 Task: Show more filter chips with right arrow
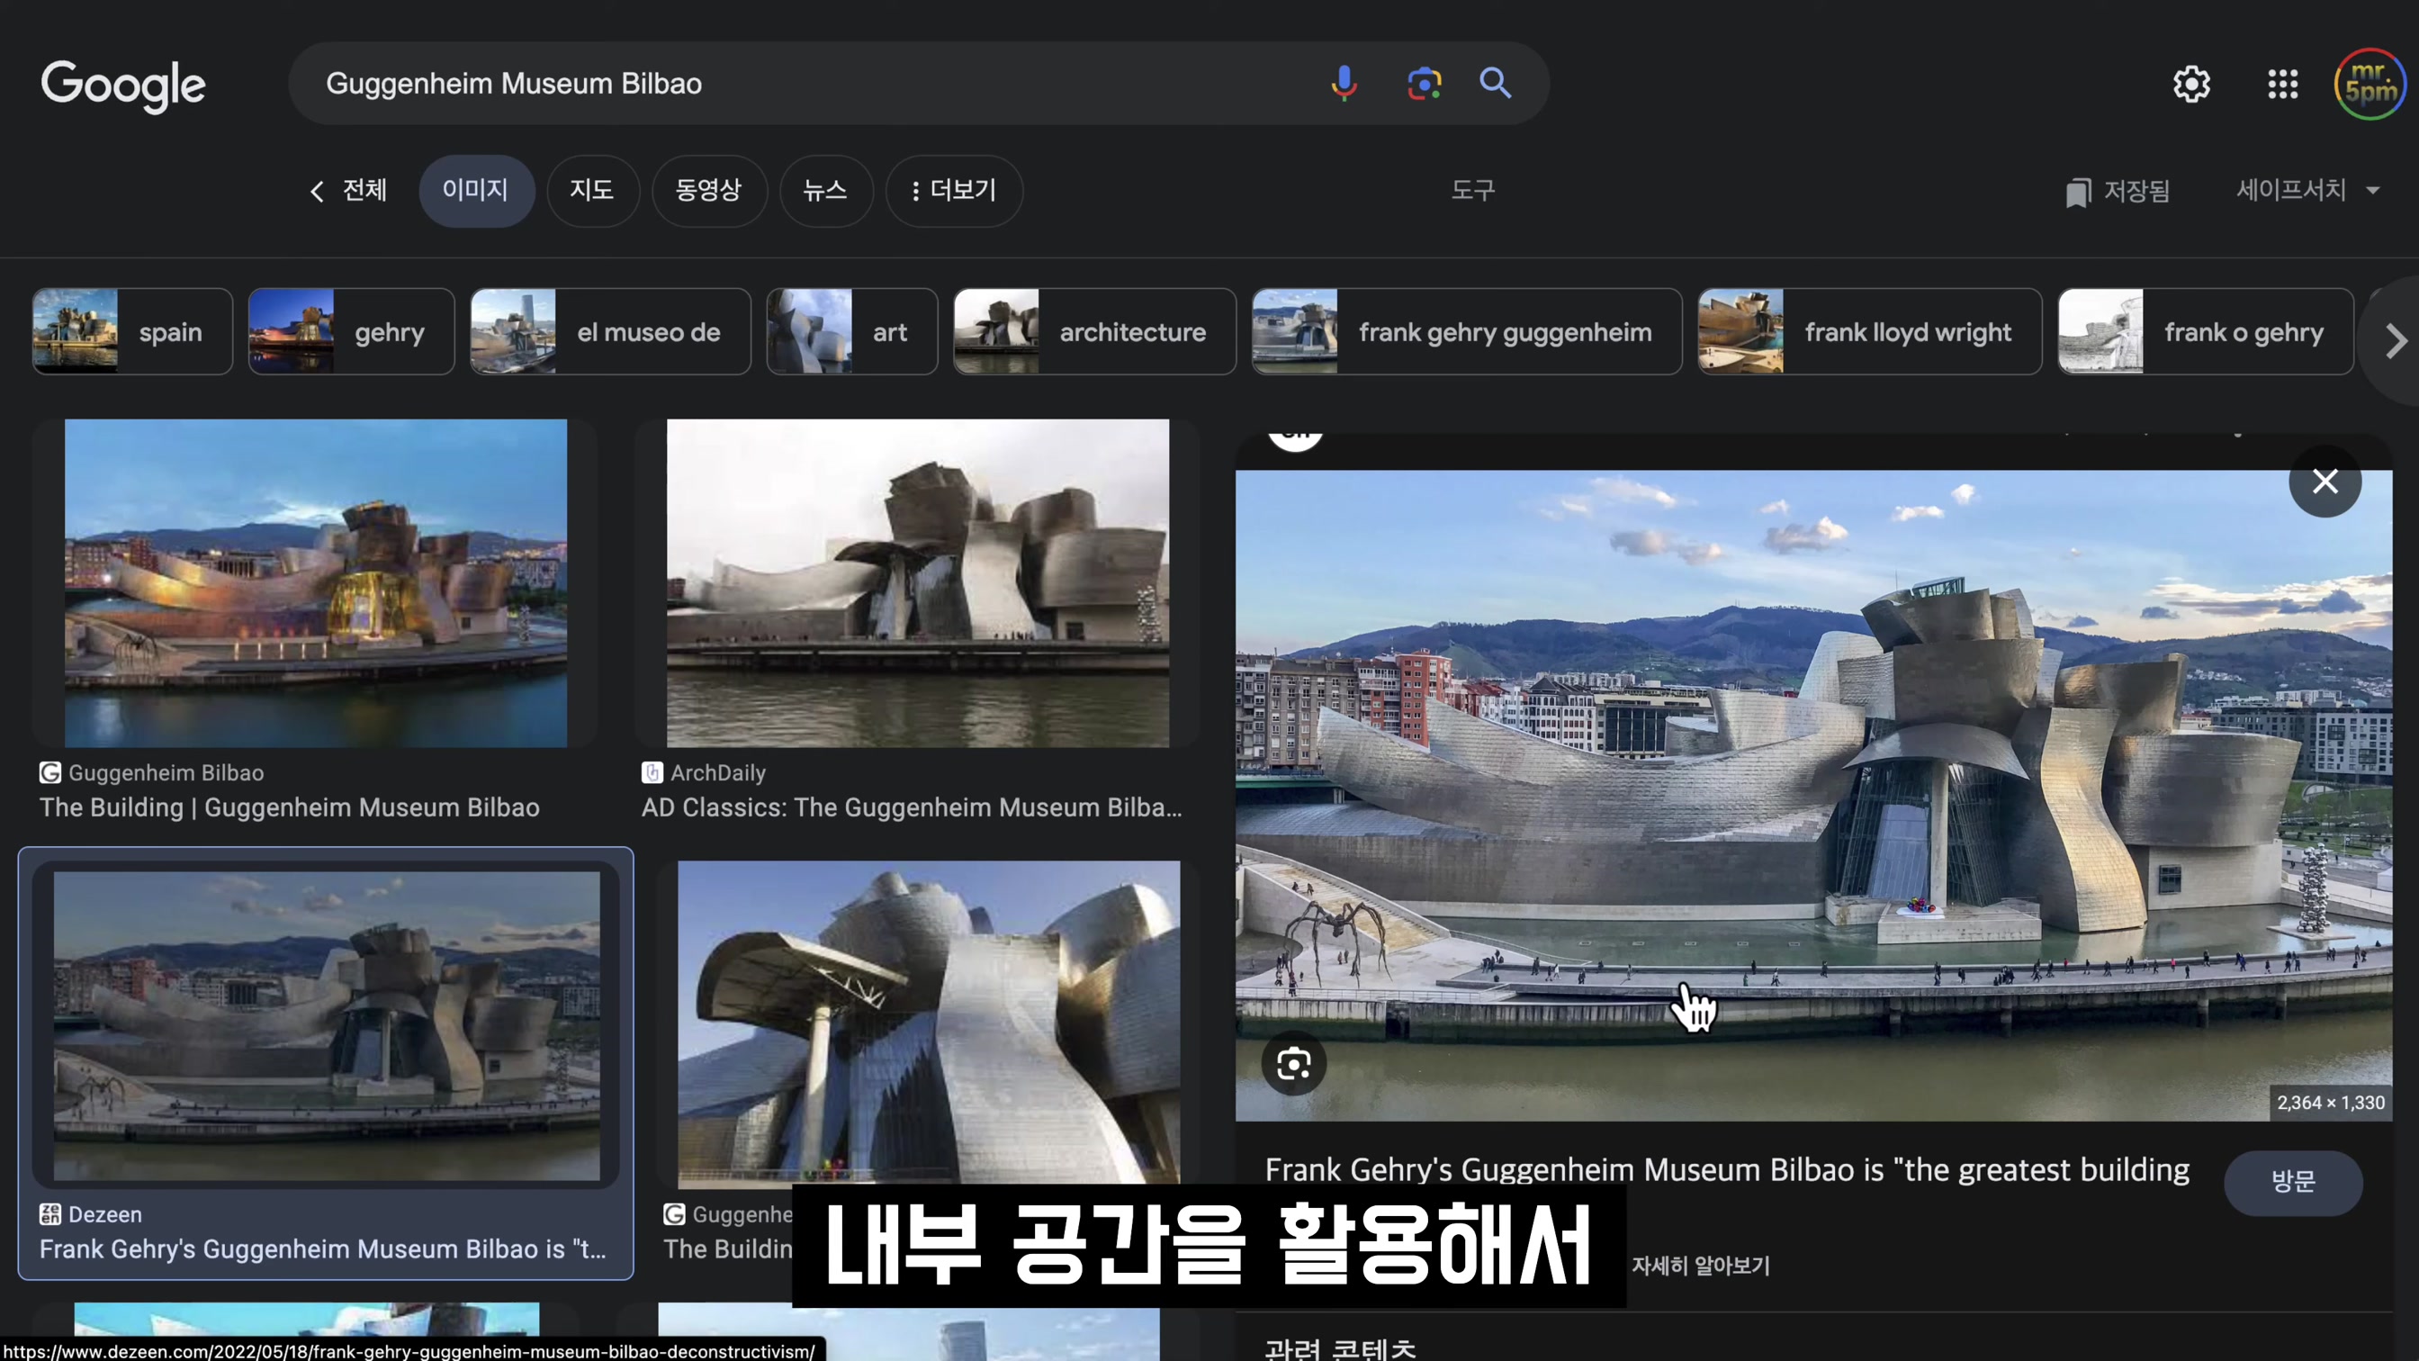(x=2396, y=340)
